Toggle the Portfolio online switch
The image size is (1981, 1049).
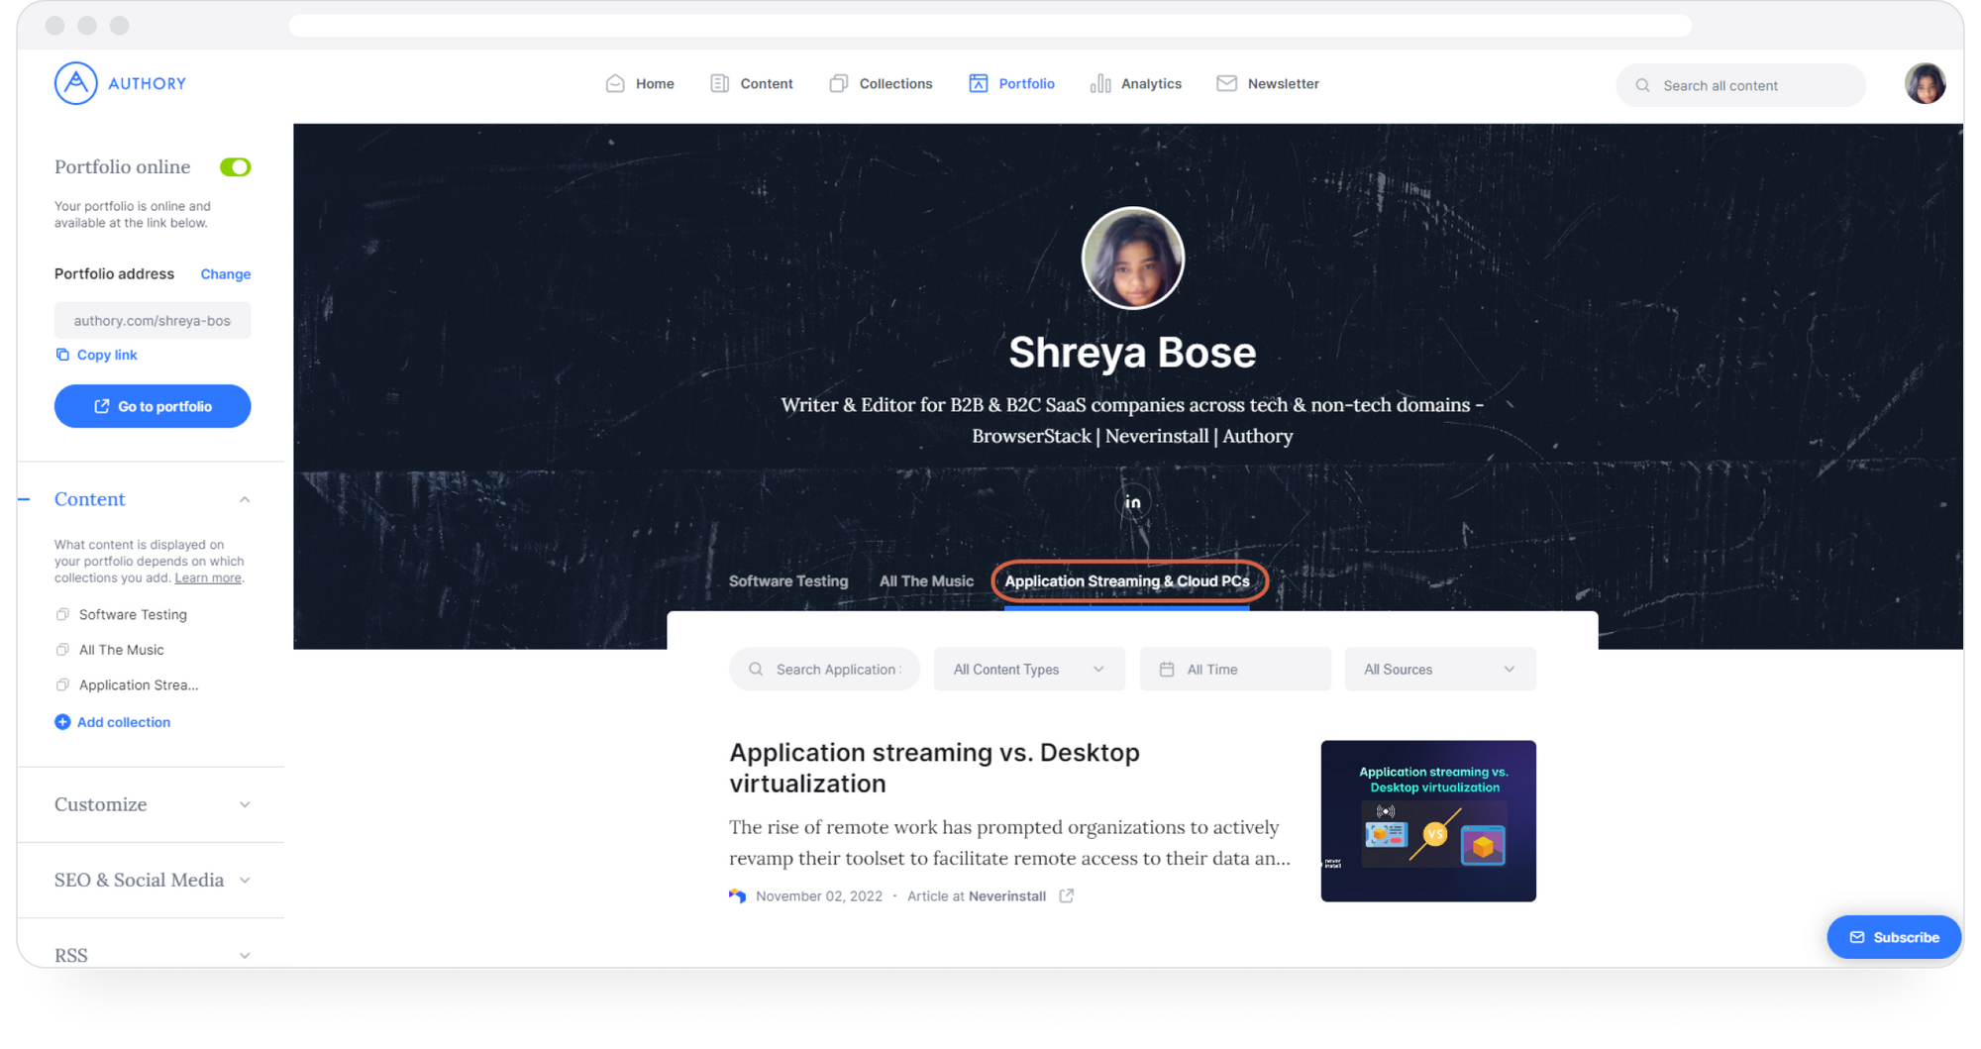point(235,166)
